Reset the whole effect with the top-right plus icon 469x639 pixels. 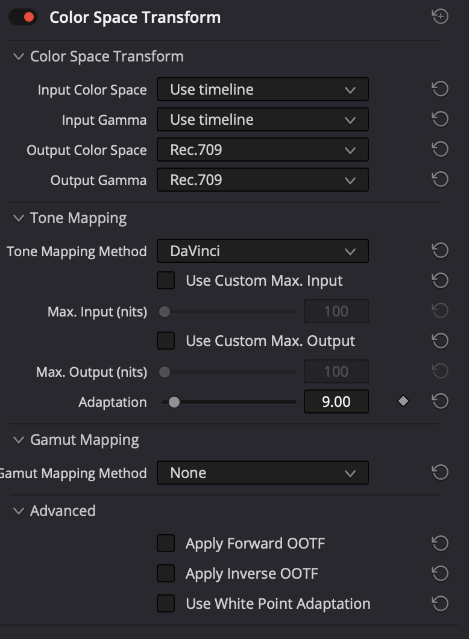pyautogui.click(x=440, y=16)
